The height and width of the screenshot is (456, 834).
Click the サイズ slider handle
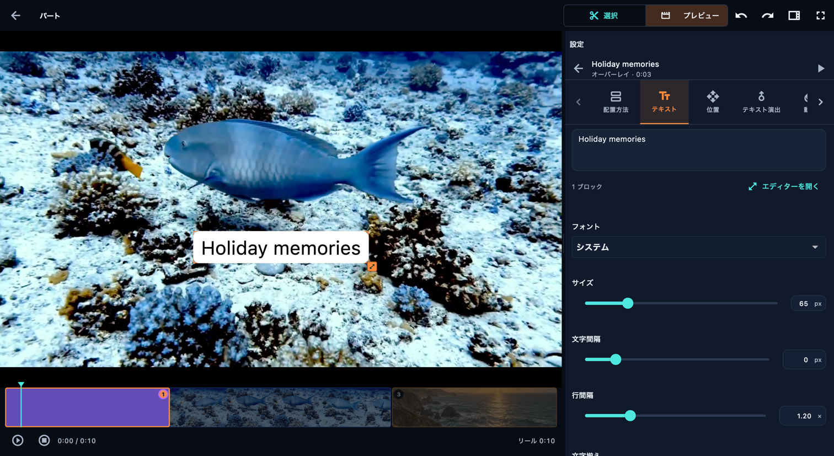pos(628,303)
